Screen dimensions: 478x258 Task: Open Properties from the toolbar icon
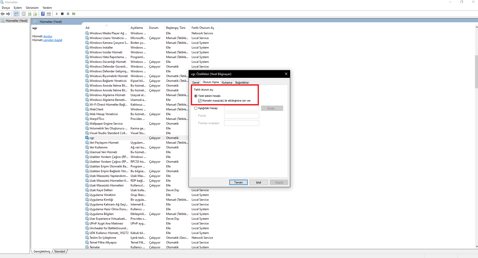point(24,14)
